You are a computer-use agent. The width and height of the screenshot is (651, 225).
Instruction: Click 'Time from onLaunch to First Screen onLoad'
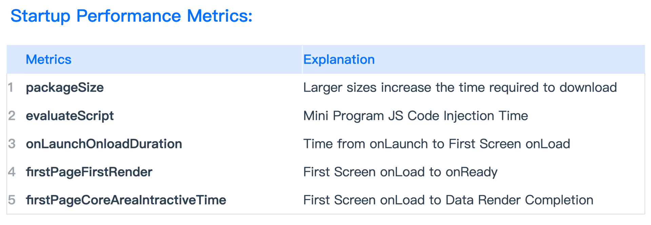436,144
